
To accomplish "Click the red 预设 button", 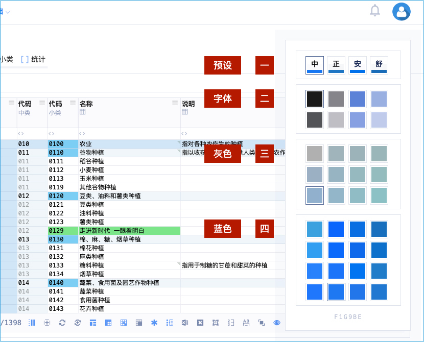I will (x=223, y=65).
